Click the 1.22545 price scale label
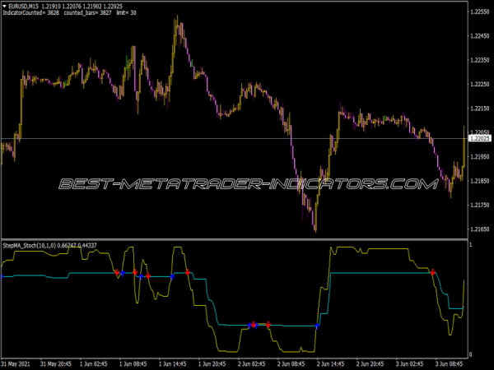Viewport: 494px width, 370px height. coord(479,12)
